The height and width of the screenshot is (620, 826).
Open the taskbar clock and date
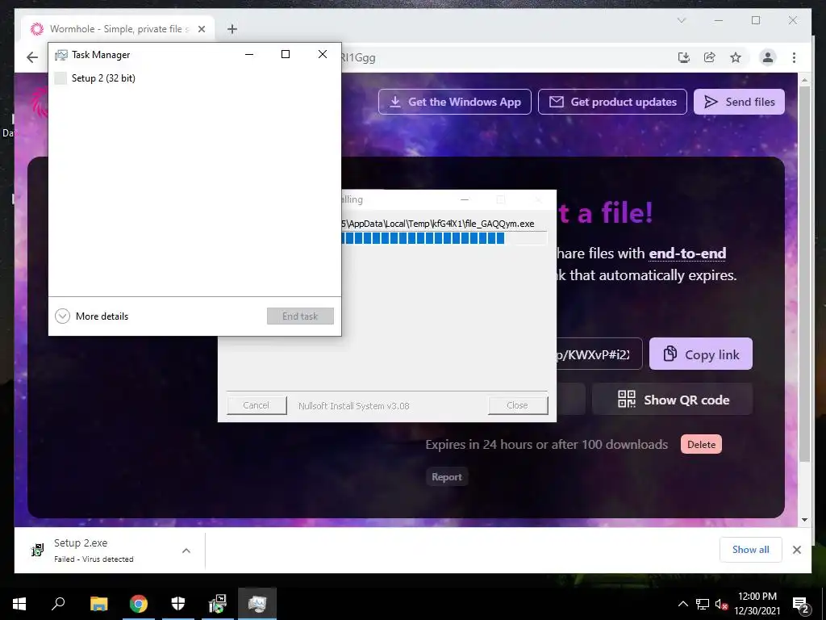tap(757, 604)
